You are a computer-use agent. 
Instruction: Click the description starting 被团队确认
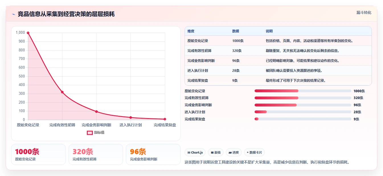[x=294, y=71]
